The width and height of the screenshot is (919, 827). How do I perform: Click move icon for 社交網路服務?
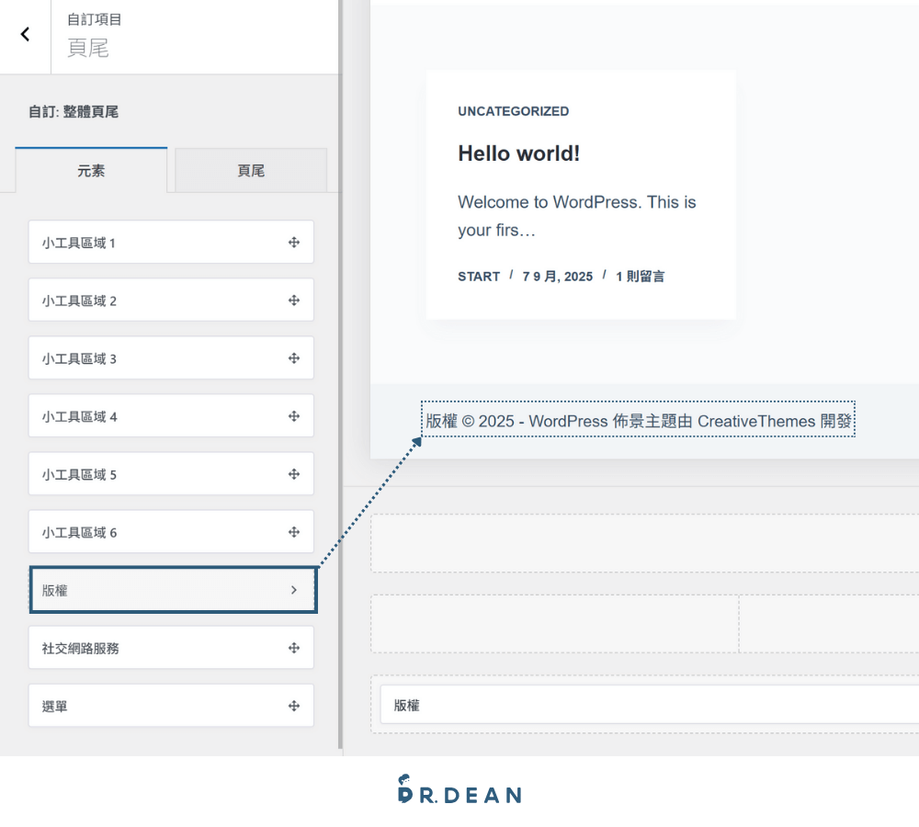point(294,648)
